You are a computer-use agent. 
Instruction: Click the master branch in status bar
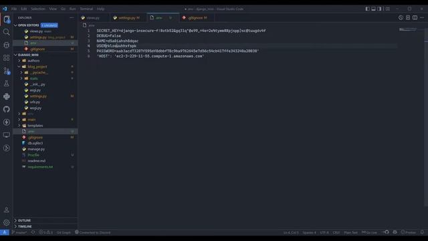click(x=19, y=232)
